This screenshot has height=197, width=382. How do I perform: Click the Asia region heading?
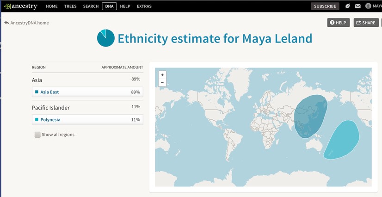[x=37, y=80]
